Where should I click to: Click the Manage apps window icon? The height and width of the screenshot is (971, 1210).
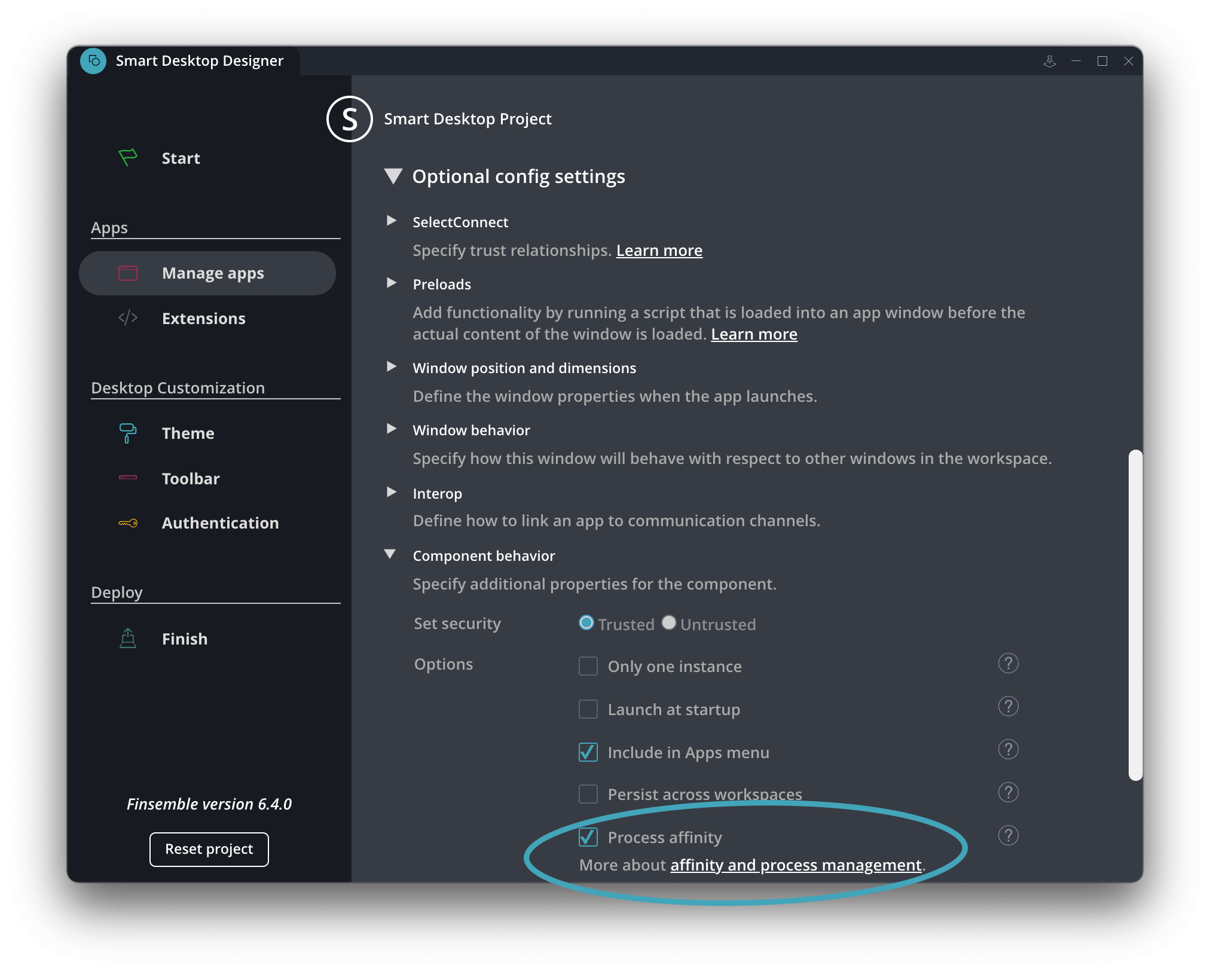point(128,273)
